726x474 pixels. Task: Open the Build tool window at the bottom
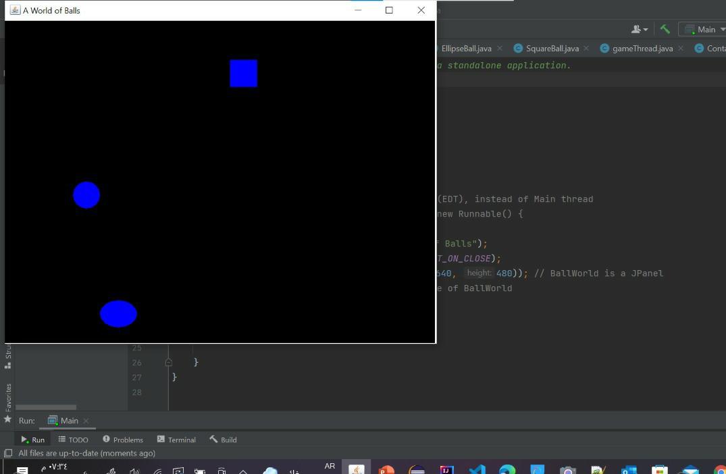223,440
